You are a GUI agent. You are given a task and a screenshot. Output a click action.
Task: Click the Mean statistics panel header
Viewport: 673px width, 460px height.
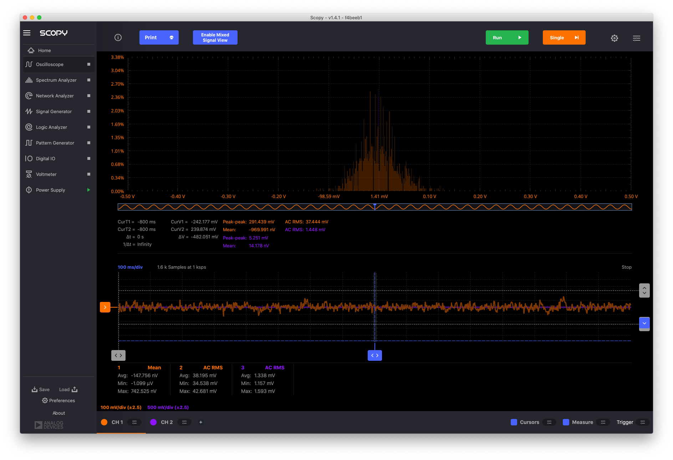tap(154, 368)
